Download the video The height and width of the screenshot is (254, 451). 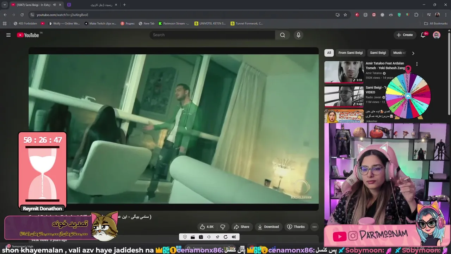click(268, 227)
